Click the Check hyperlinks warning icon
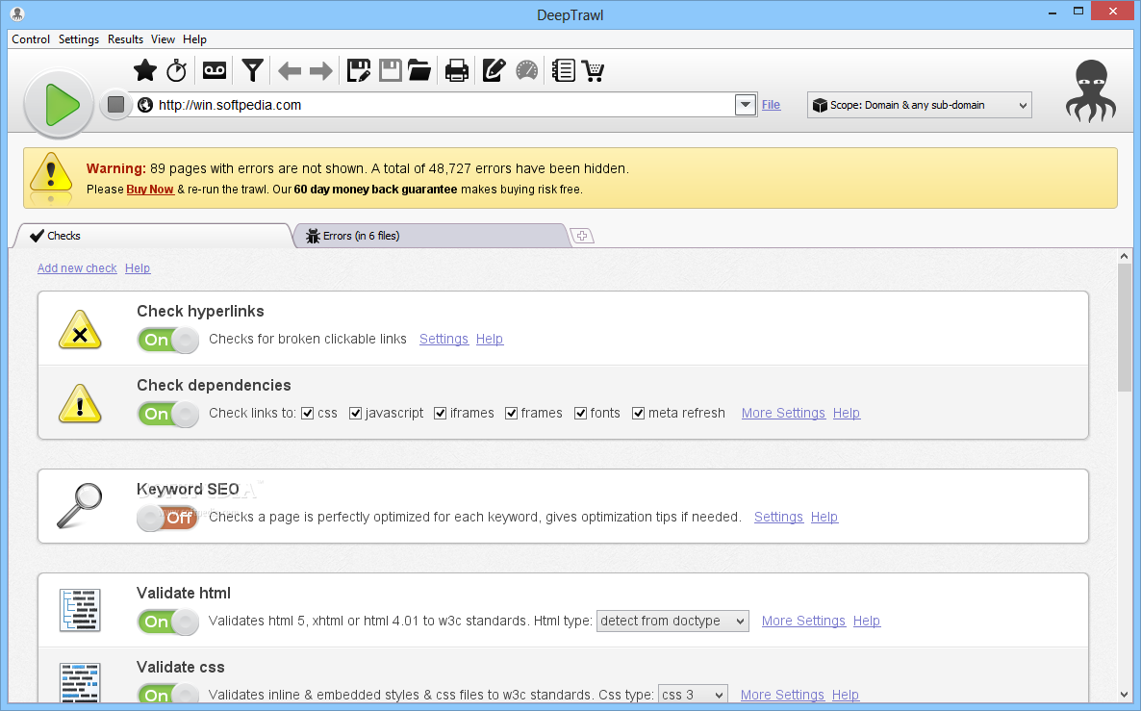The height and width of the screenshot is (711, 1141). pos(80,330)
